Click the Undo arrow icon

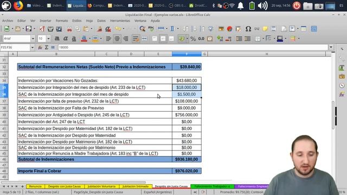(118, 29)
